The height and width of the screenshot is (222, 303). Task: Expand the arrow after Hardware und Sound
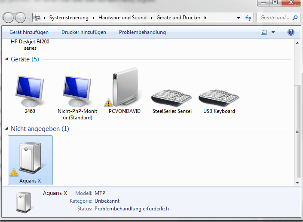pos(151,18)
